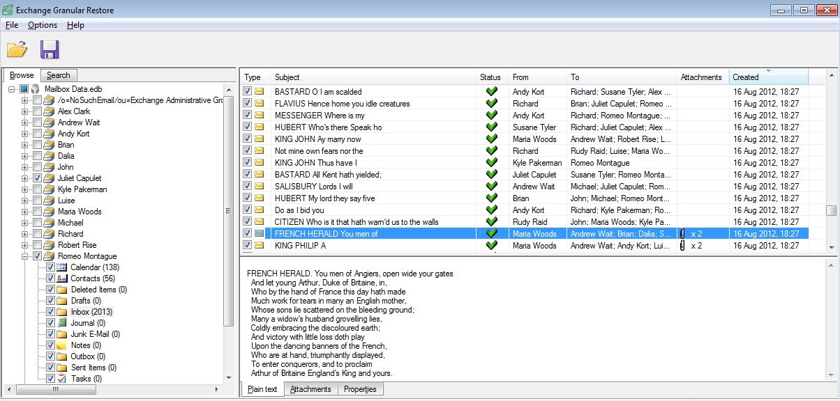Click green status check for SALISBURY Lords I will
This screenshot has height=401, width=840.
(491, 187)
